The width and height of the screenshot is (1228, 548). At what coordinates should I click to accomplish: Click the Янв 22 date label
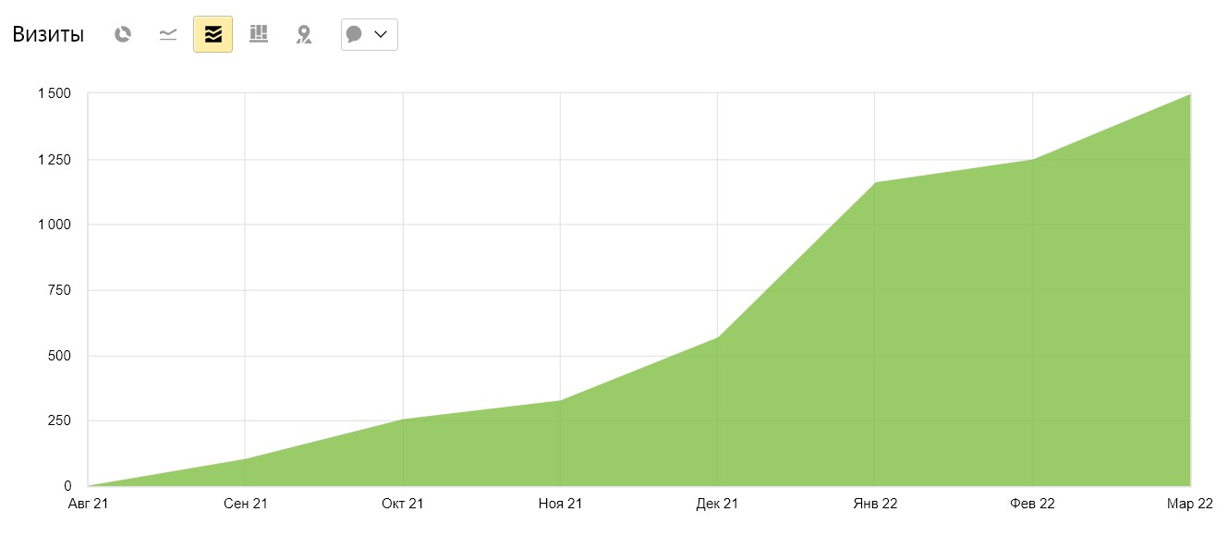click(875, 504)
